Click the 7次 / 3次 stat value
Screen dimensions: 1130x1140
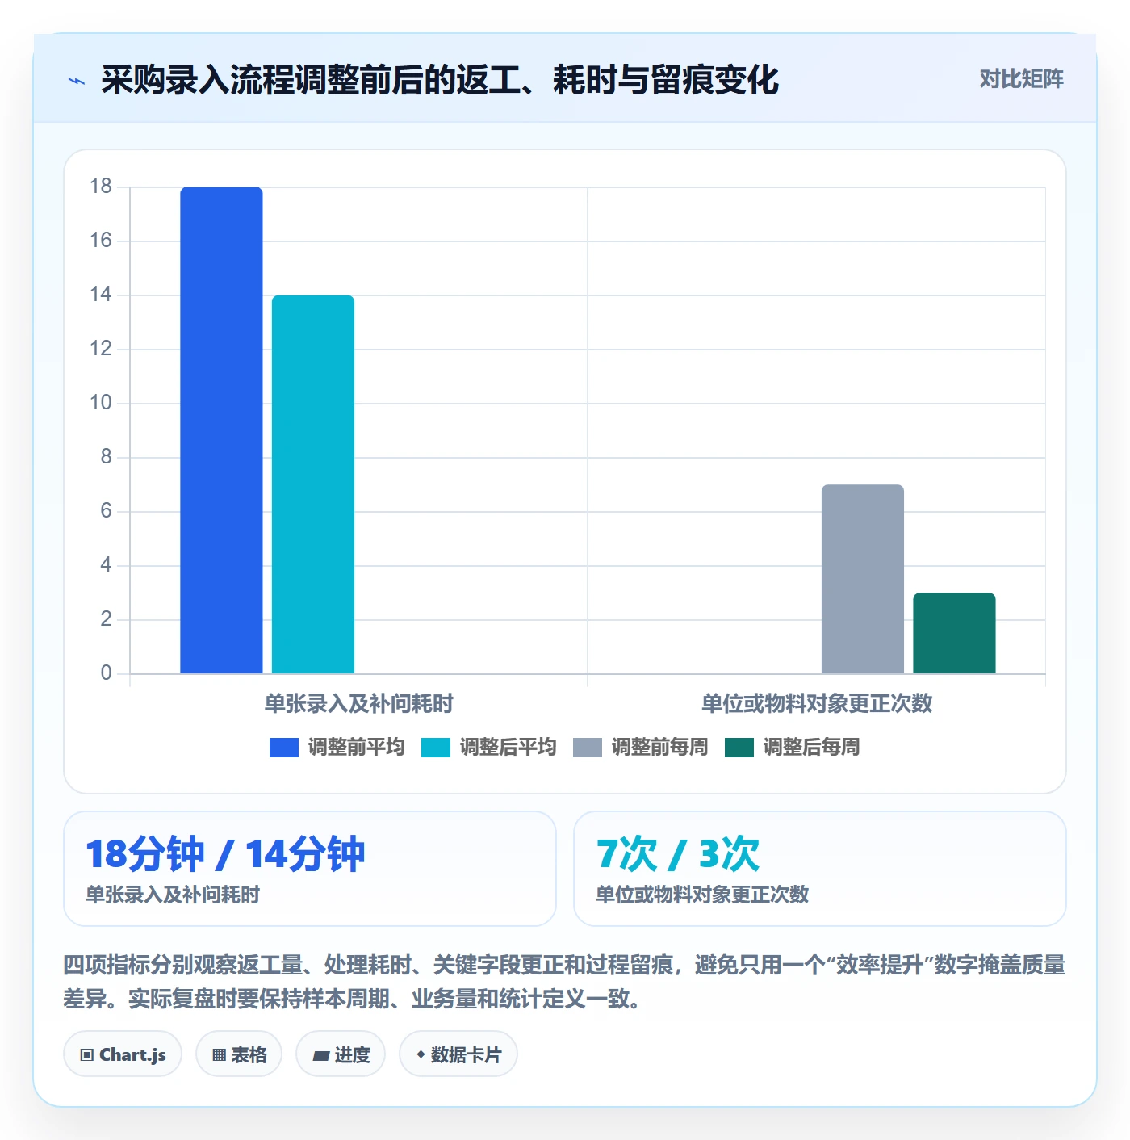(x=678, y=854)
